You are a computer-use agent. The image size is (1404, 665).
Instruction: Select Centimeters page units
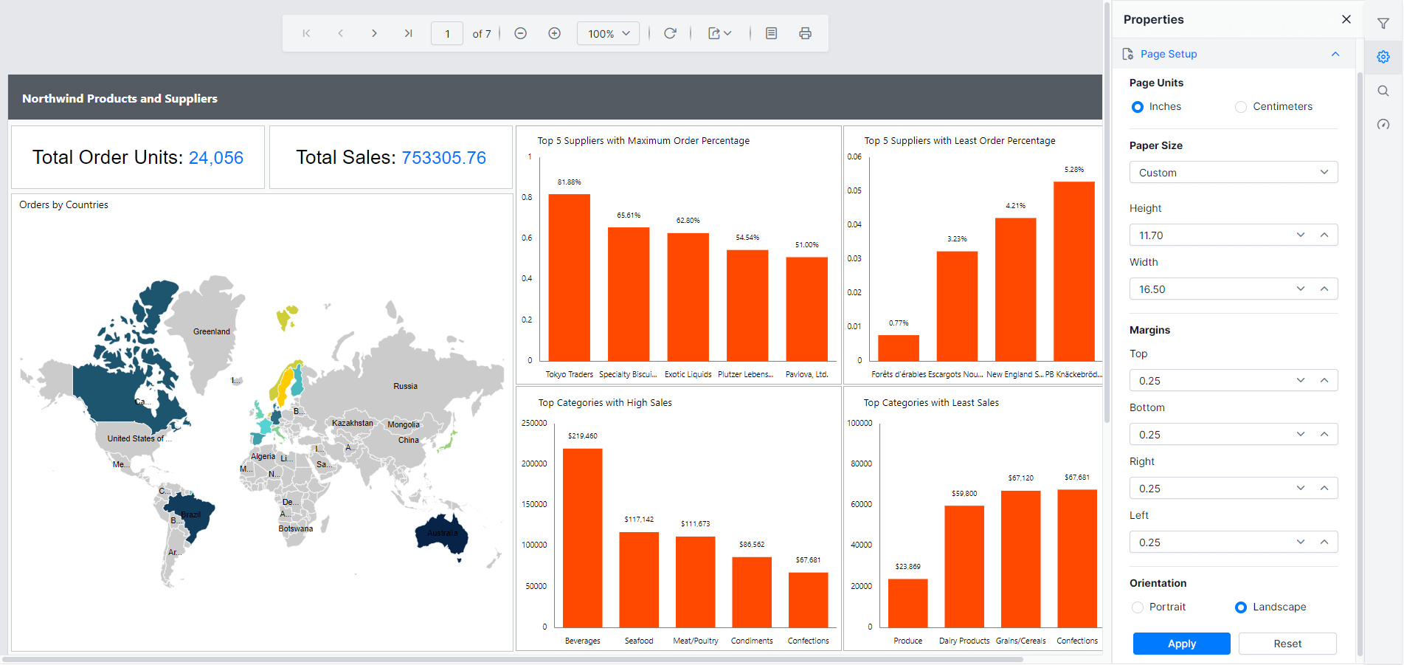[x=1241, y=107]
